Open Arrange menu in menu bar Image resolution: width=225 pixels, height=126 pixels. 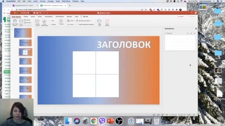click(50, 1)
